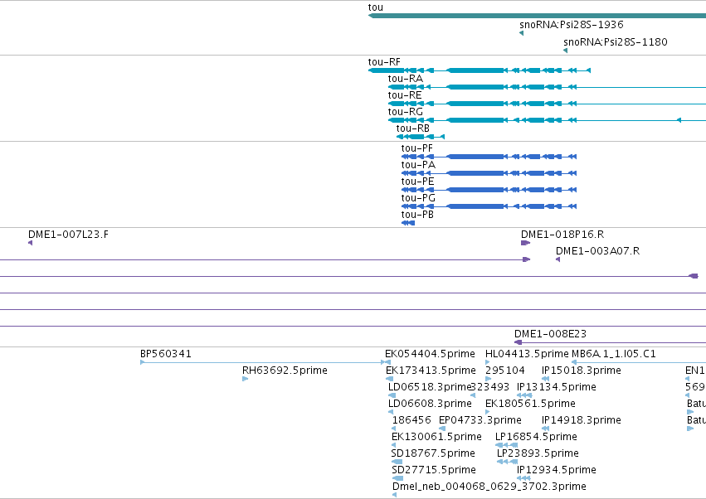The height and width of the screenshot is (499, 706).
Task: Select the EK173413.5prime EST label
Action: [x=431, y=371]
